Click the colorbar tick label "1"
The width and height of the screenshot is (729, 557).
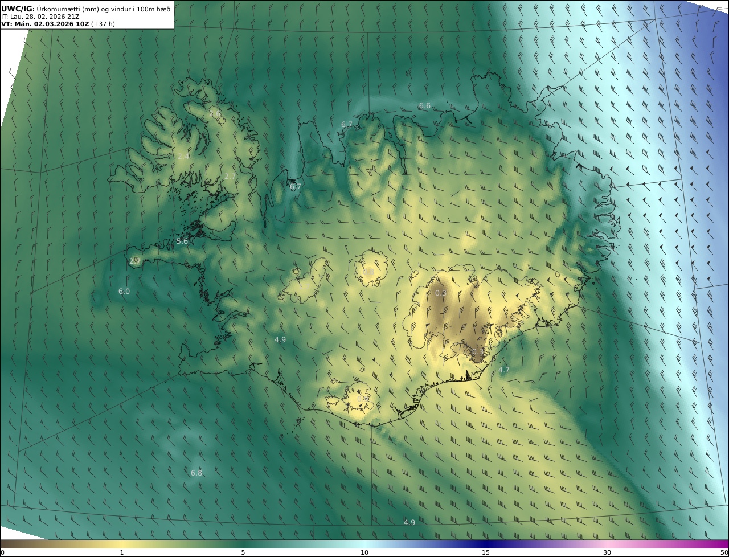pos(122,553)
